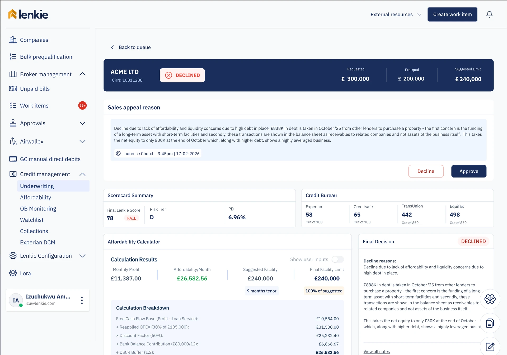Image resolution: width=507 pixels, height=355 pixels.
Task: Click izu@lenkie.com email text
Action: click(40, 303)
